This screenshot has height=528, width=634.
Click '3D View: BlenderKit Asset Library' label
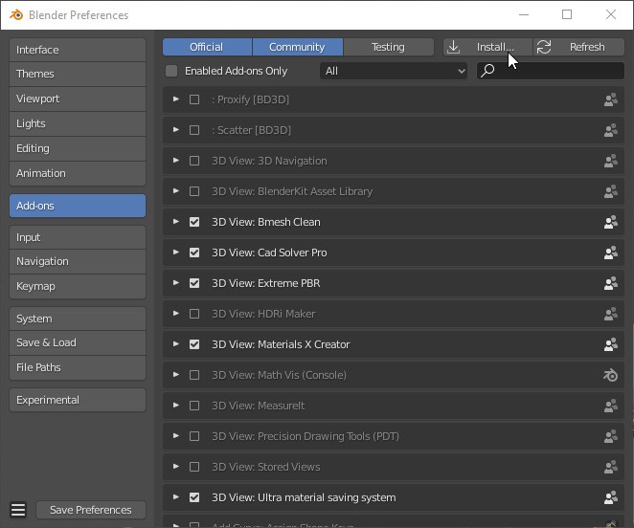292,191
